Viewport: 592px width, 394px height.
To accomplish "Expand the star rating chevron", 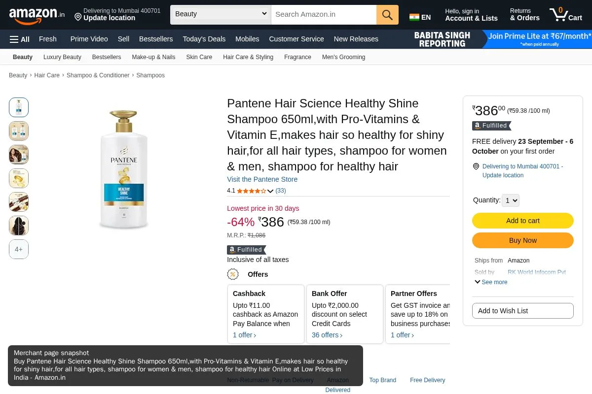I will pyautogui.click(x=270, y=191).
